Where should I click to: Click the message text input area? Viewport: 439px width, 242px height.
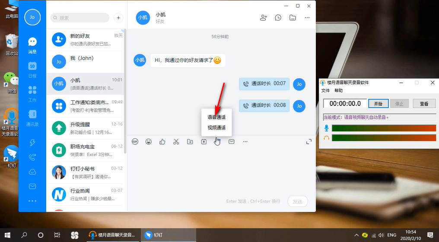click(221, 171)
